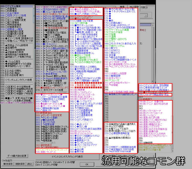The image size is (192, 169).
Task: Click the 単体保存 file output button
Action: [x=8, y=164]
